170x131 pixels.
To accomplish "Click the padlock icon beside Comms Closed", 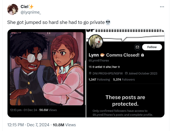I will 142,55.
